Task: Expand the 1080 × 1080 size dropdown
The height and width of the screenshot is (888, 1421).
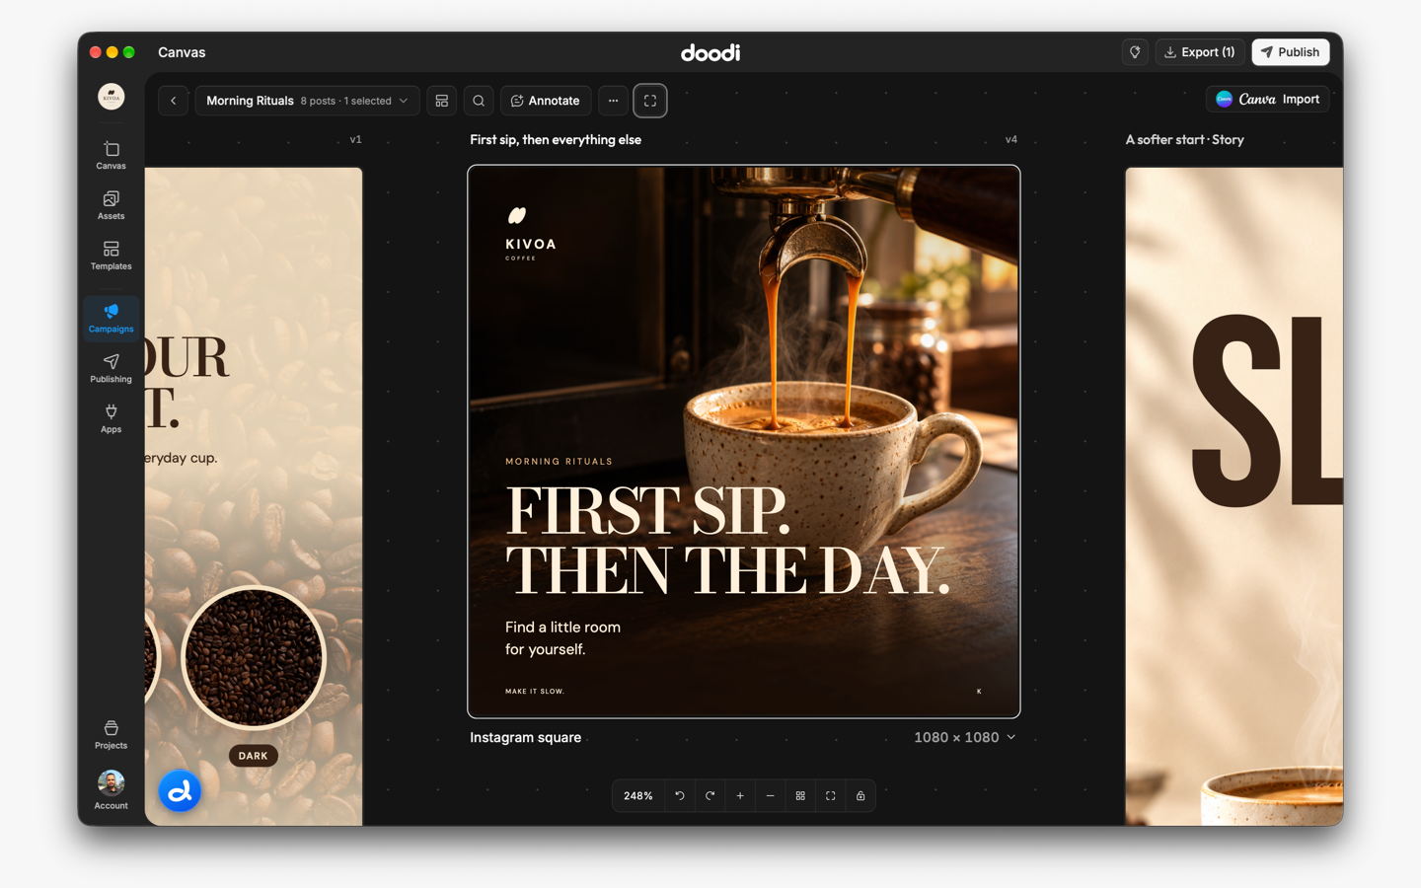Action: pos(964,737)
